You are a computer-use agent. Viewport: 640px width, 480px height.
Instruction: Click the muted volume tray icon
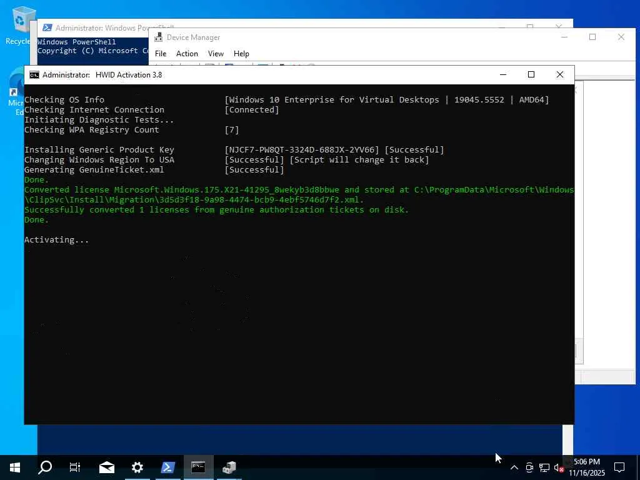[x=559, y=467]
